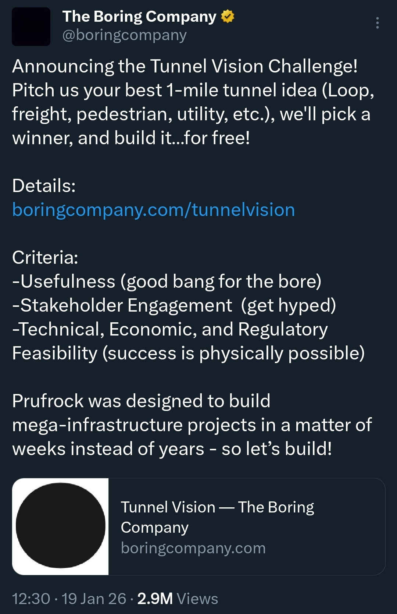Screen dimensions: 397x614
Task: Click the black circle link card thumbnail
Action: click(x=61, y=526)
